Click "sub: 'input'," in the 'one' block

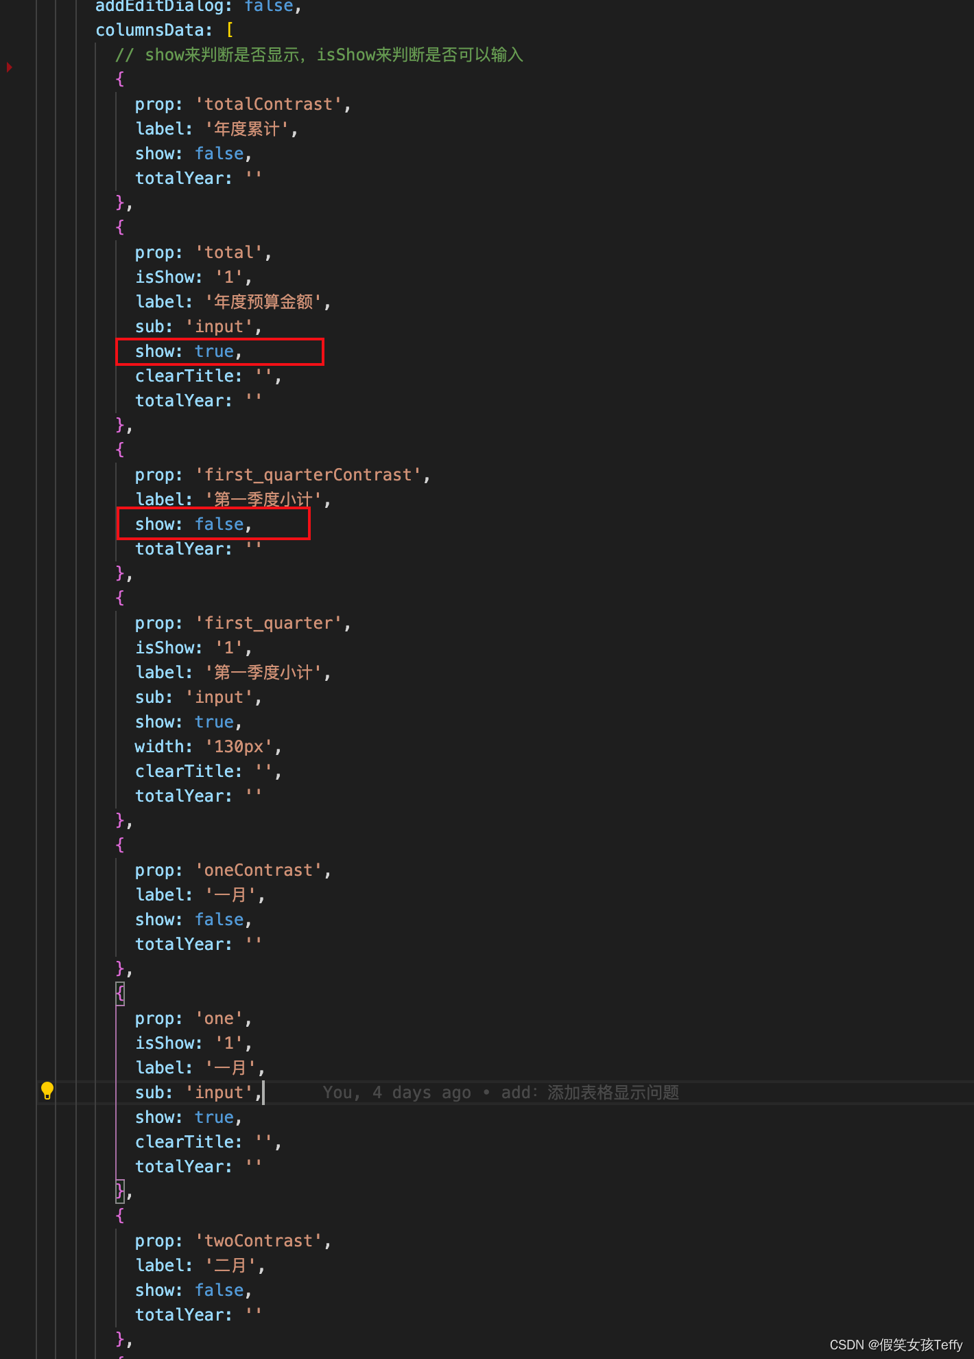[198, 1093]
